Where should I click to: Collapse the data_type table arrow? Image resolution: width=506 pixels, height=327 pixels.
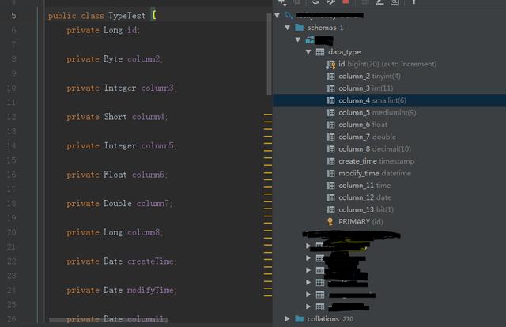308,52
